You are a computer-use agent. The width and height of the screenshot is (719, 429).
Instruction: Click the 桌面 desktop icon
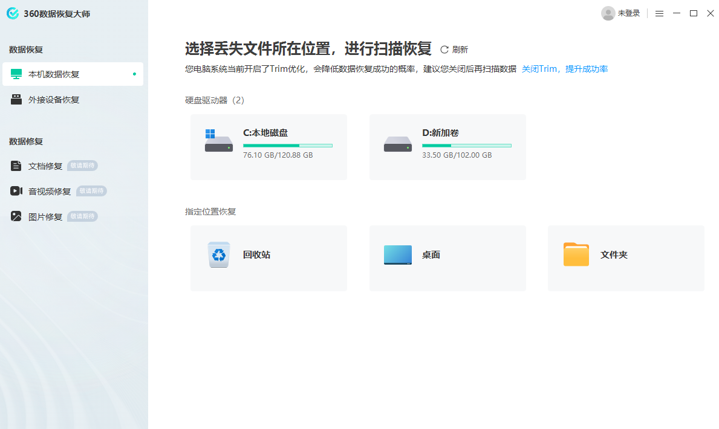[396, 254]
